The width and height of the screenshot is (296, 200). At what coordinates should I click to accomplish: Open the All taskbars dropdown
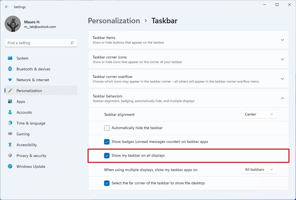pyautogui.click(x=259, y=169)
